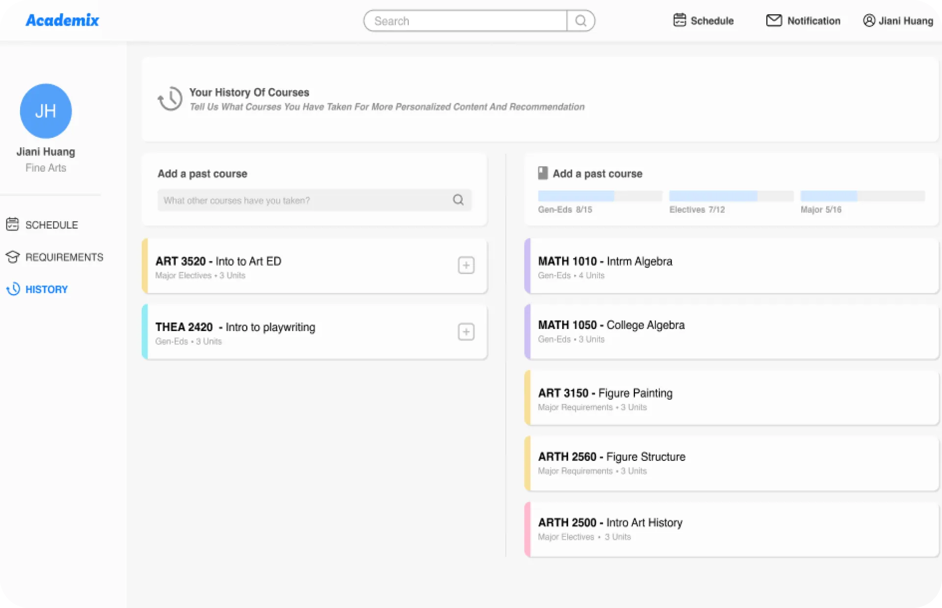
Task: Click the + icon on THEA 2420 course card
Action: [x=466, y=331]
